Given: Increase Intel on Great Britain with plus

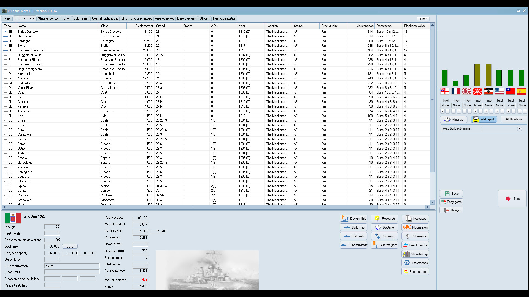Looking at the screenshot, I should coord(443,112).
